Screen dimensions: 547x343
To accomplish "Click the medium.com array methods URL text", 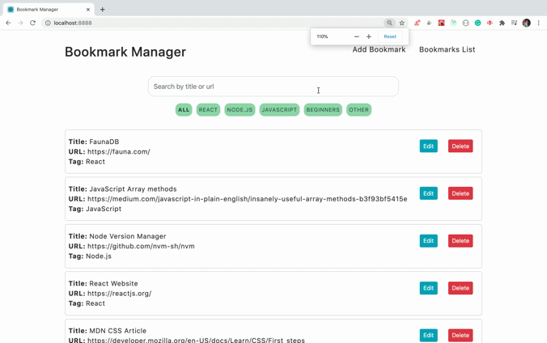I will point(248,199).
